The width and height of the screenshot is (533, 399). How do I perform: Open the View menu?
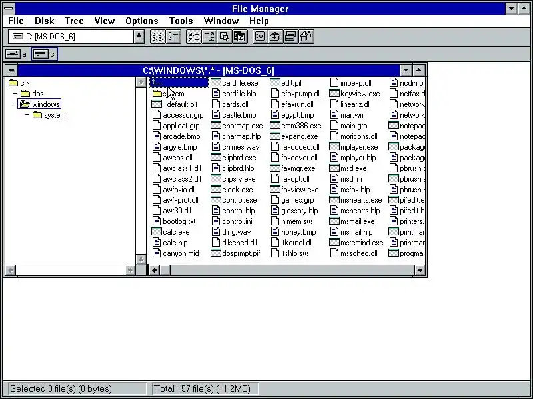105,21
